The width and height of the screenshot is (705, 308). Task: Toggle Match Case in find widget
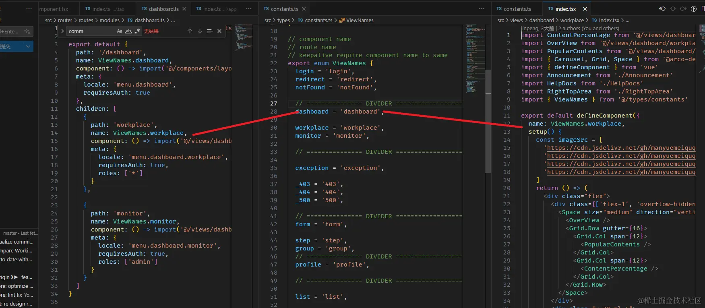pos(120,31)
